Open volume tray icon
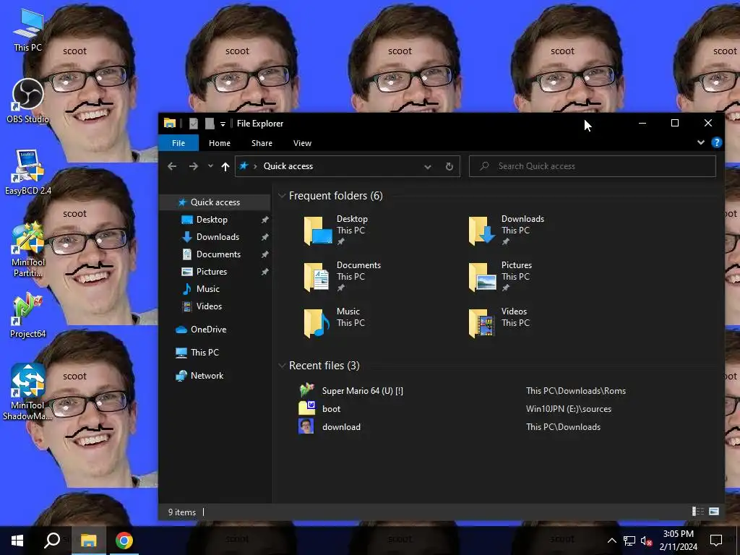Screen dimensions: 740x555 click(646, 541)
